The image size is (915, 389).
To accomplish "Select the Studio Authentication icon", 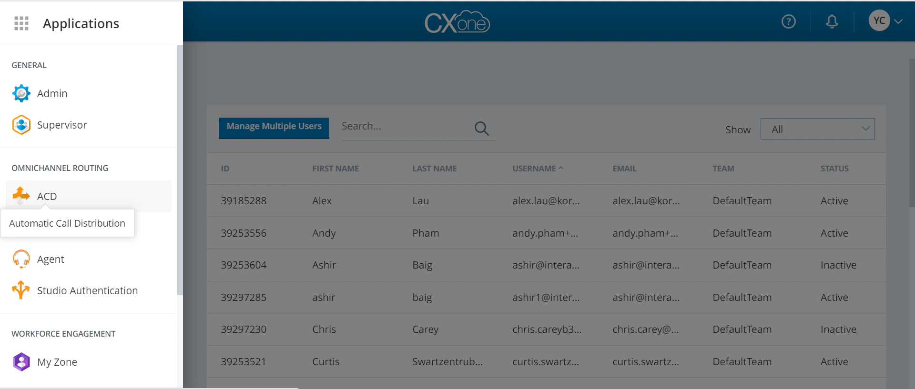I will point(21,290).
